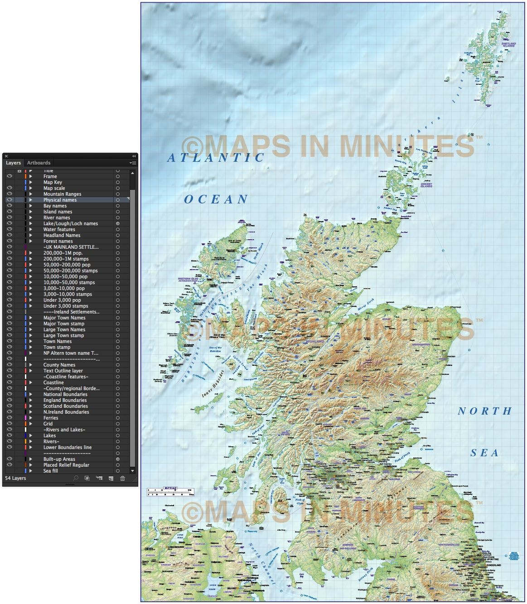Image resolution: width=527 pixels, height=604 pixels.
Task: Click target circle for Lakes layer
Action: coord(118,435)
